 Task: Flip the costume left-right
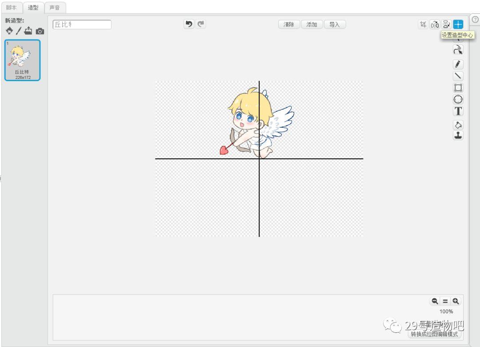point(435,24)
